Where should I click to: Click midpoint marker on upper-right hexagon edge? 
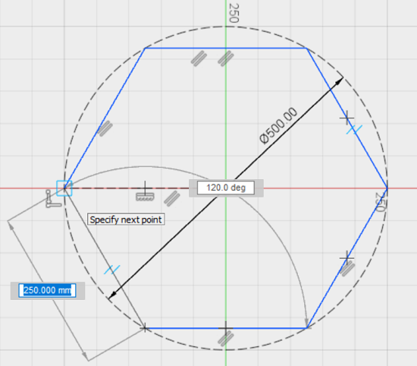pos(346,118)
